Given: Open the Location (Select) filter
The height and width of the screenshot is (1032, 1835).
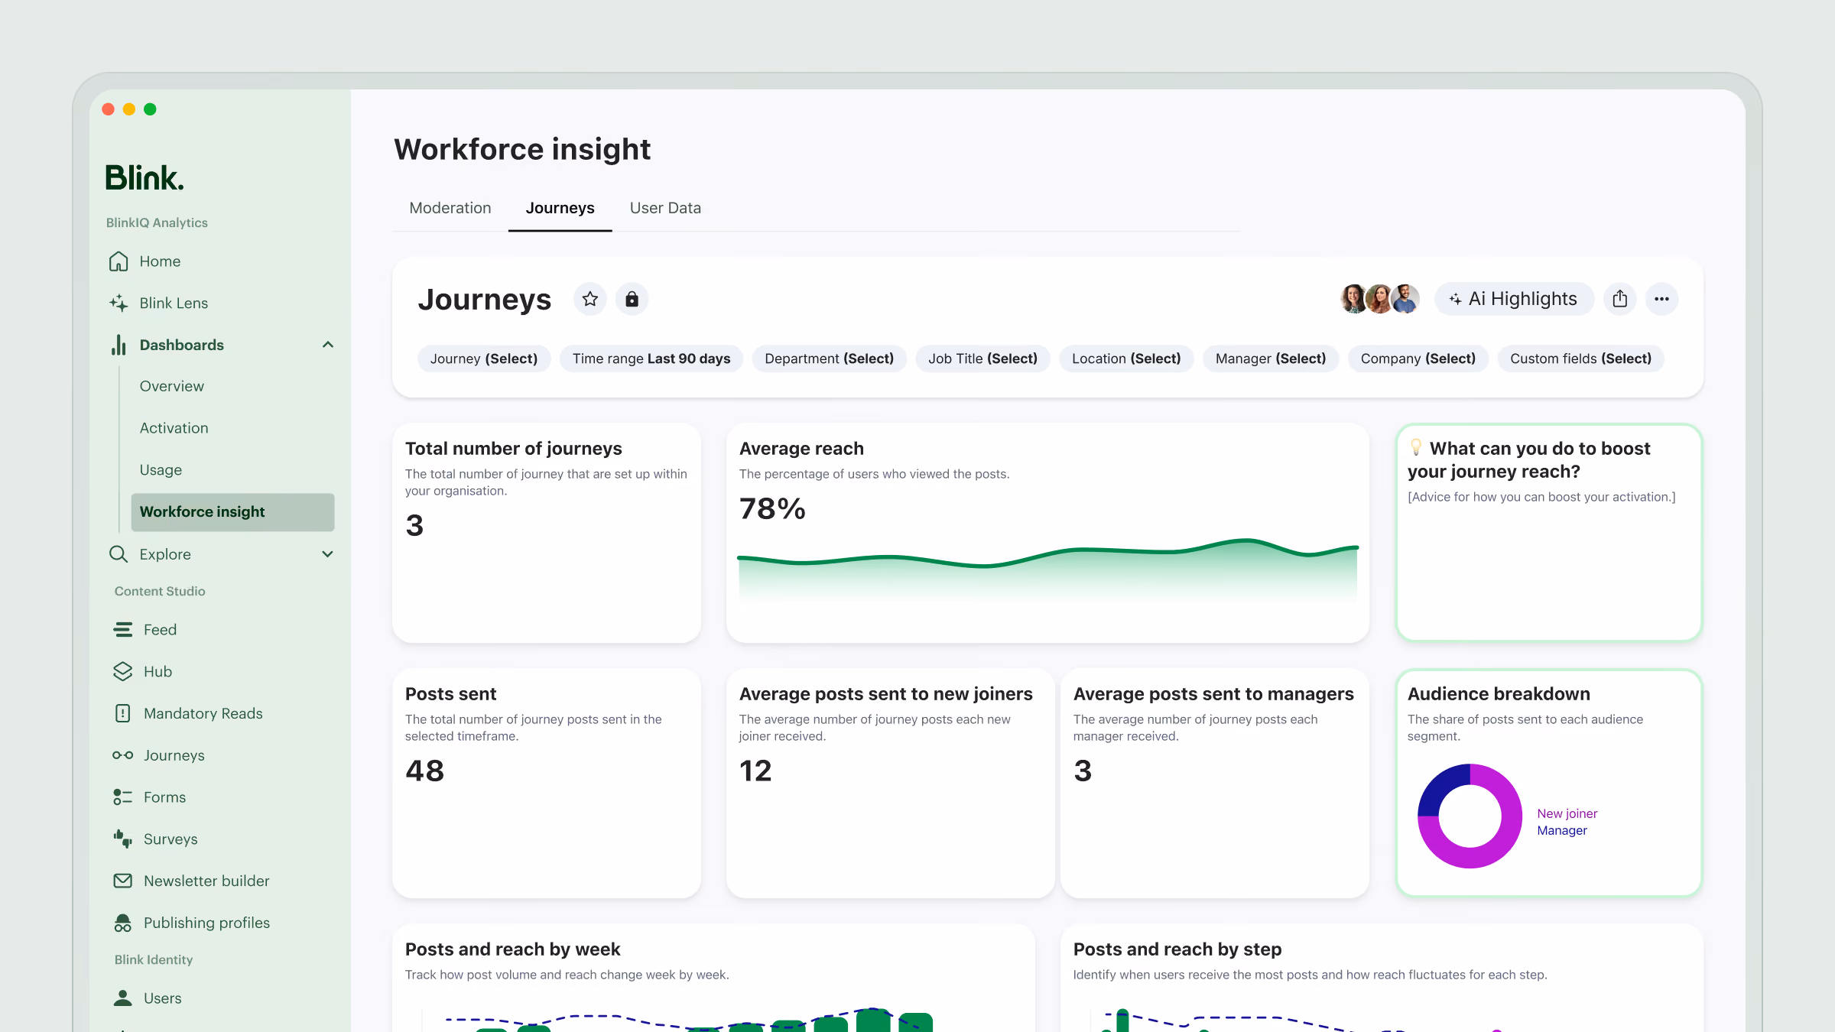Looking at the screenshot, I should pos(1126,359).
